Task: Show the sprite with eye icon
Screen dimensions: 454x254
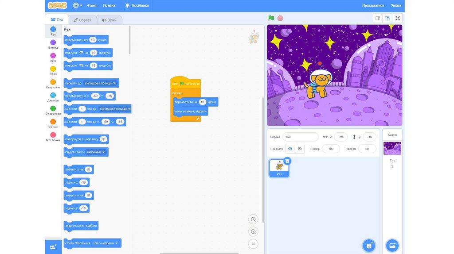Action: pyautogui.click(x=290, y=149)
